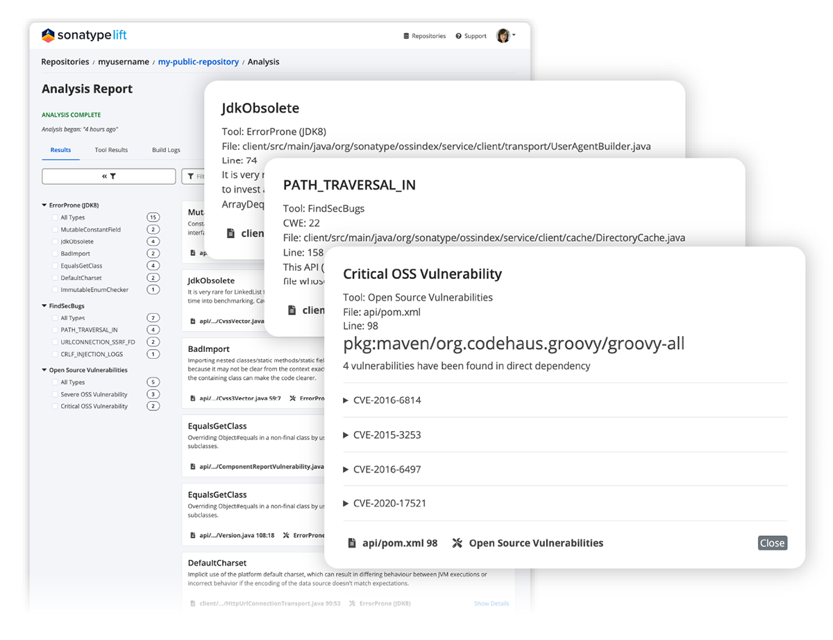Click the Repositories database icon in header
The height and width of the screenshot is (640, 833).
[x=407, y=36]
